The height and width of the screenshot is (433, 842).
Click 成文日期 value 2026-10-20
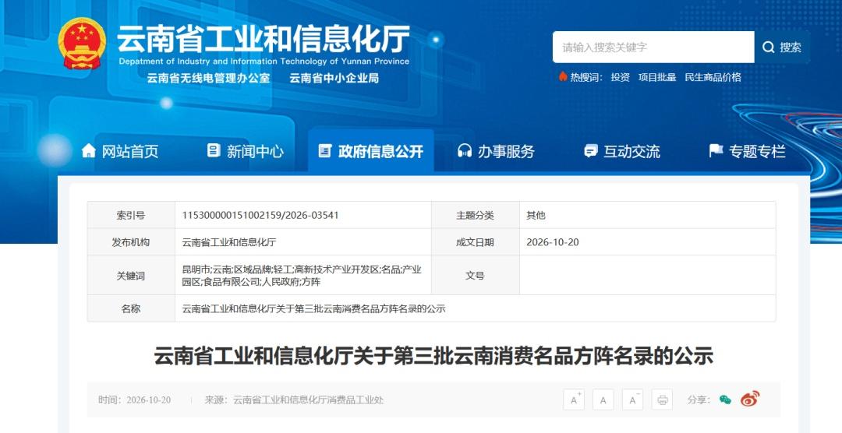click(x=553, y=242)
